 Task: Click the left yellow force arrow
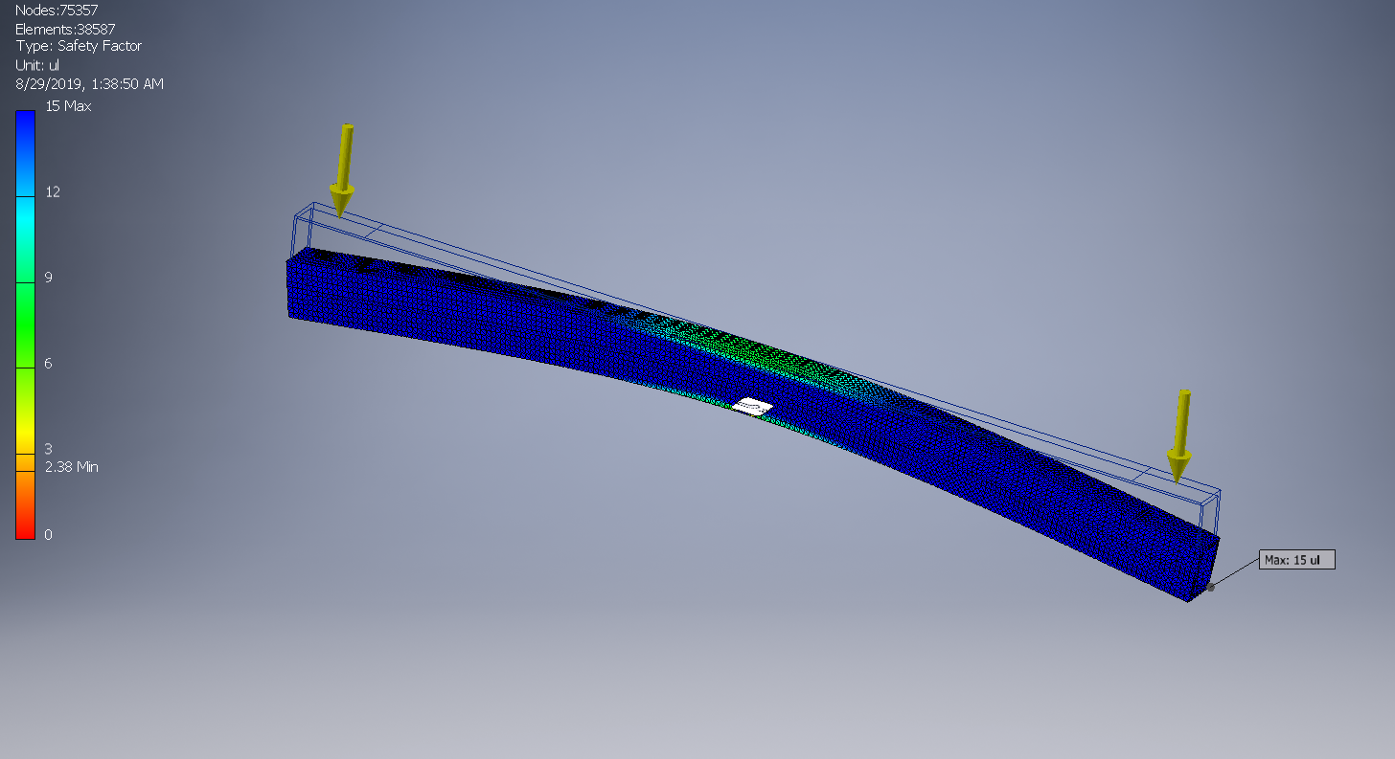[x=342, y=169]
